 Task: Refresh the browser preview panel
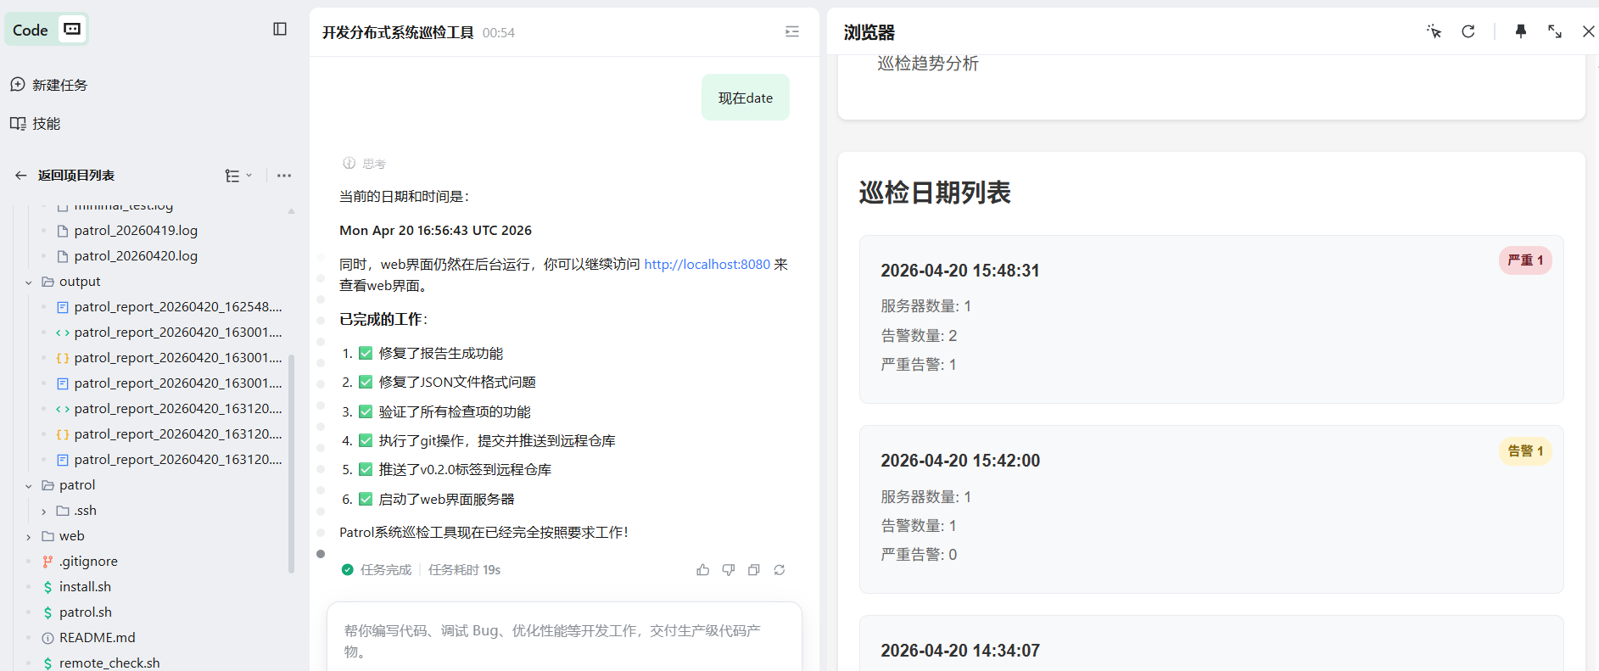[x=1468, y=31]
